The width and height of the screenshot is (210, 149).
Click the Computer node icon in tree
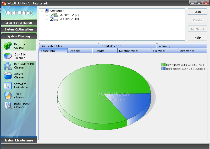[47, 11]
